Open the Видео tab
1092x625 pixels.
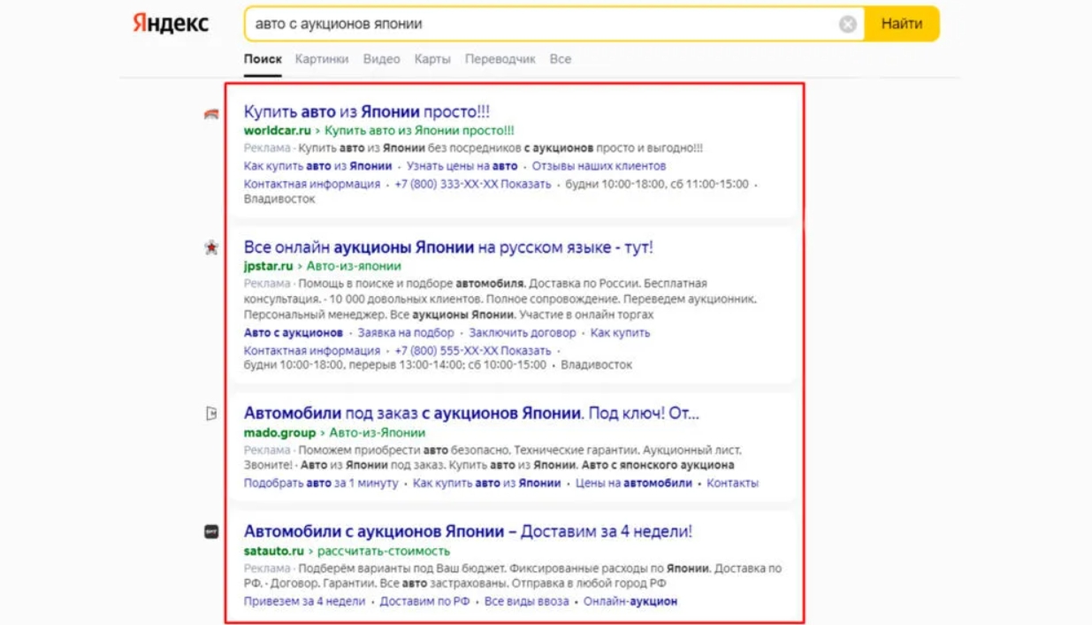pos(381,59)
